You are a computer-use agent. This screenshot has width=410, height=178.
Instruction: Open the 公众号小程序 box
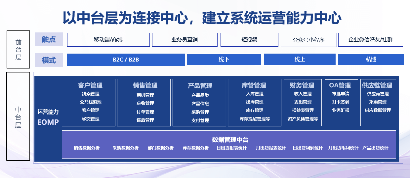(x=308, y=40)
